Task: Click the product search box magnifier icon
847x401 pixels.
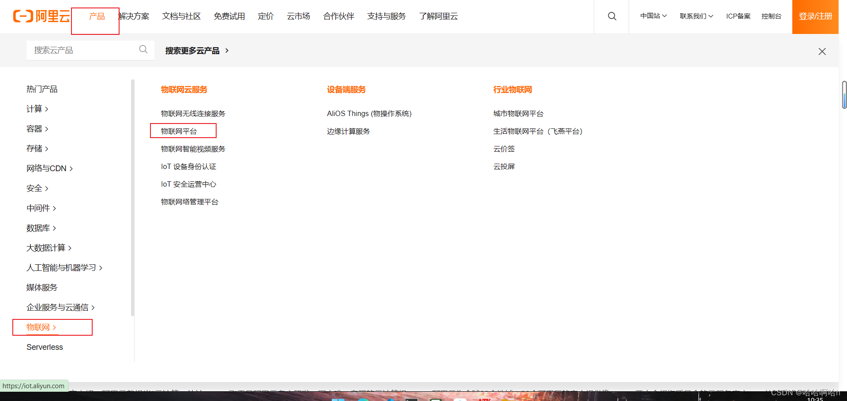Action: click(143, 49)
